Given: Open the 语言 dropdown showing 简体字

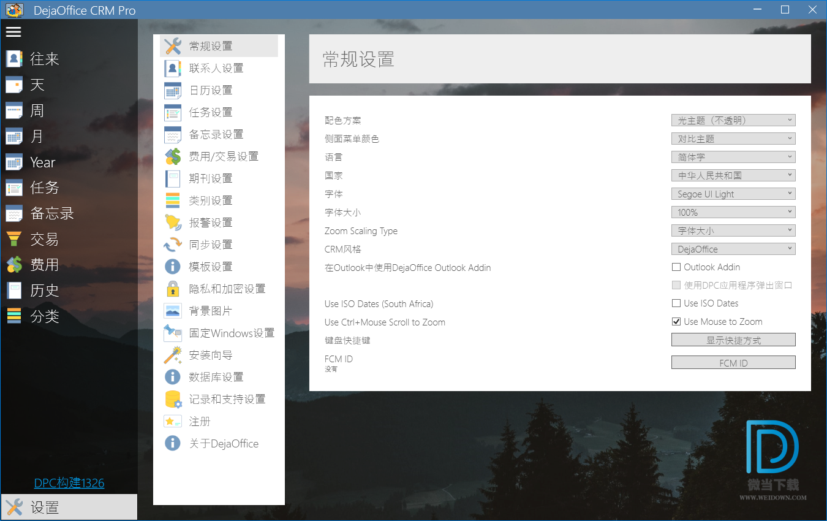Looking at the screenshot, I should 733,157.
